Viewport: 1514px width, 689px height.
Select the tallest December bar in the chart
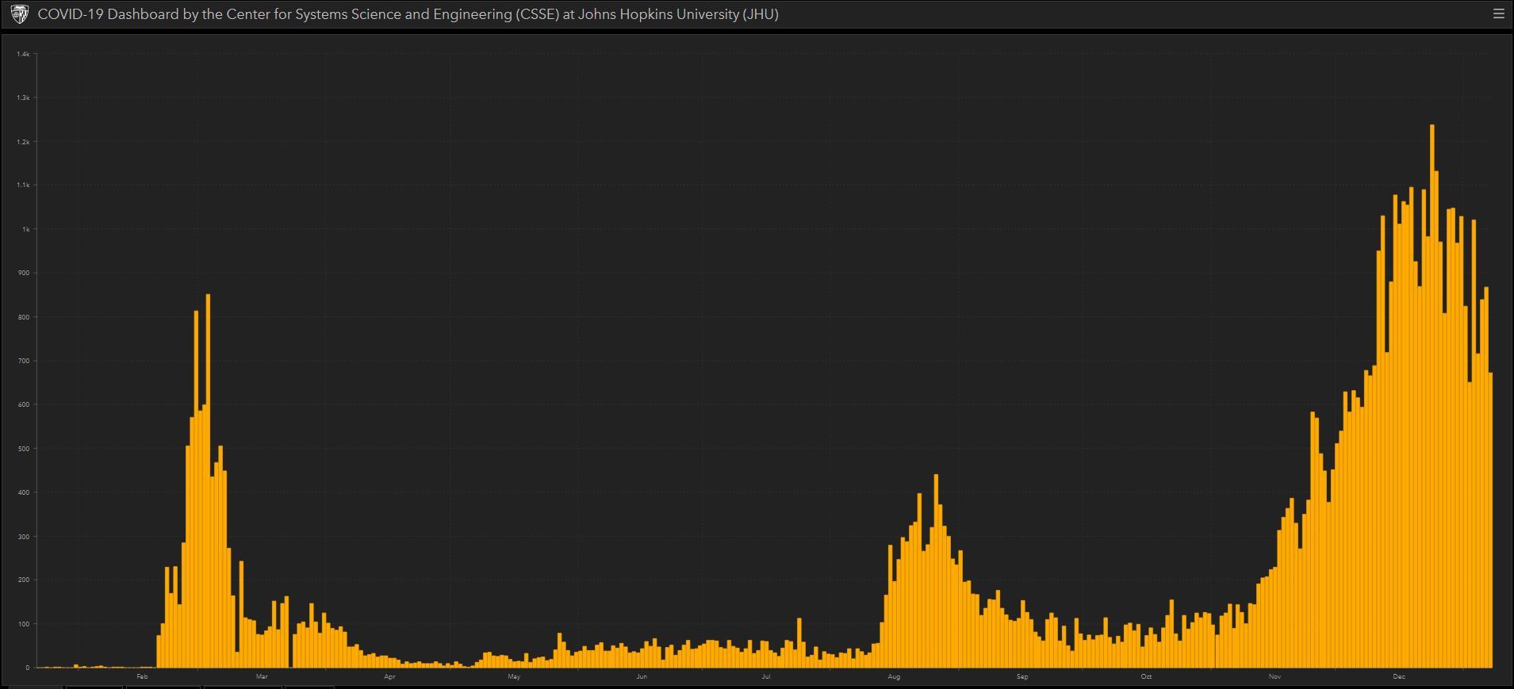1432,396
